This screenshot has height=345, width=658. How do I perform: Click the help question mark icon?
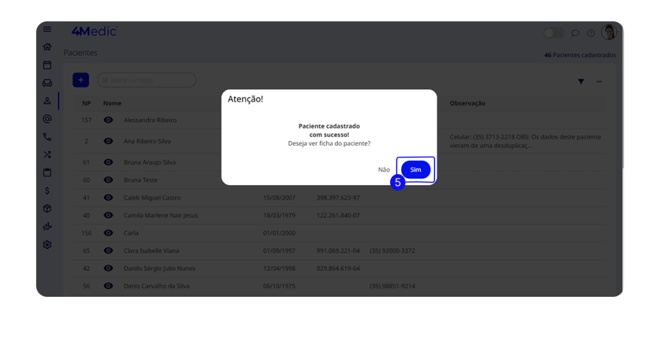(591, 33)
